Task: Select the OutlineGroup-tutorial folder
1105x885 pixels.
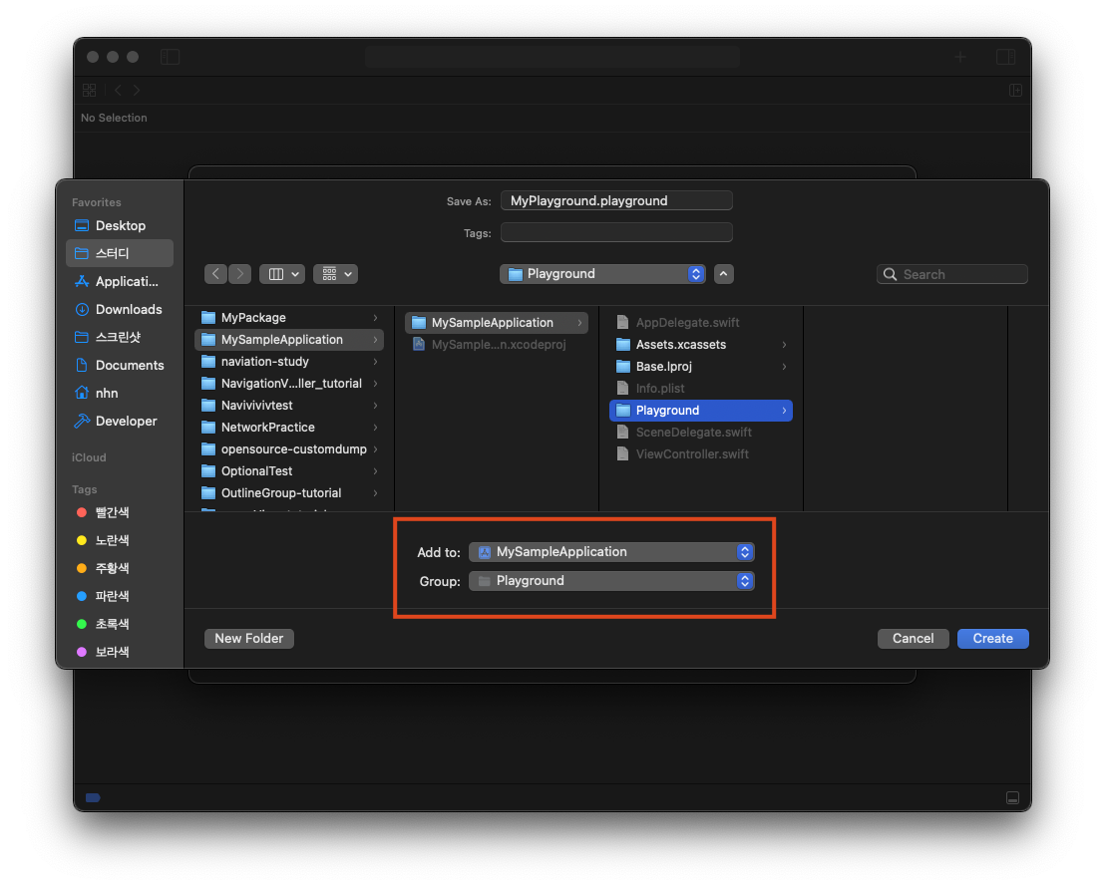Action: point(289,493)
